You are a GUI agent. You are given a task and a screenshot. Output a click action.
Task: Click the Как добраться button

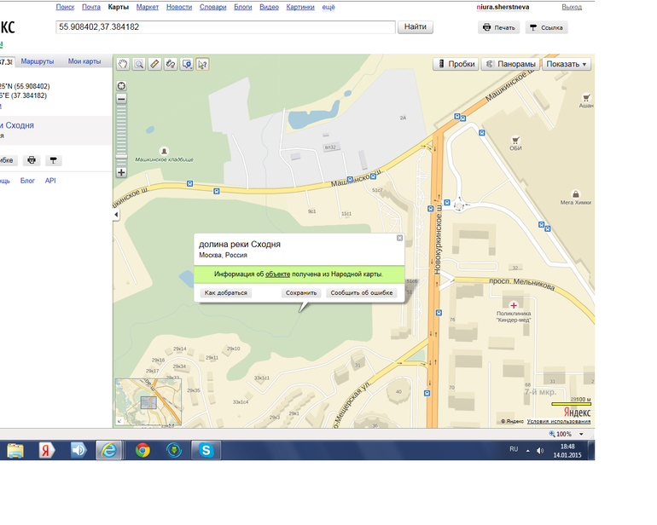[x=225, y=293]
